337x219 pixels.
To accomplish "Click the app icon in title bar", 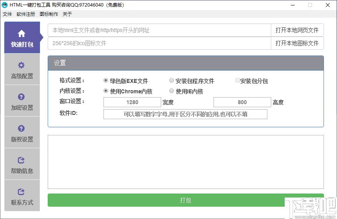I will [5, 5].
